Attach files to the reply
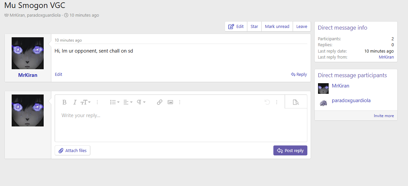 [x=73, y=150]
